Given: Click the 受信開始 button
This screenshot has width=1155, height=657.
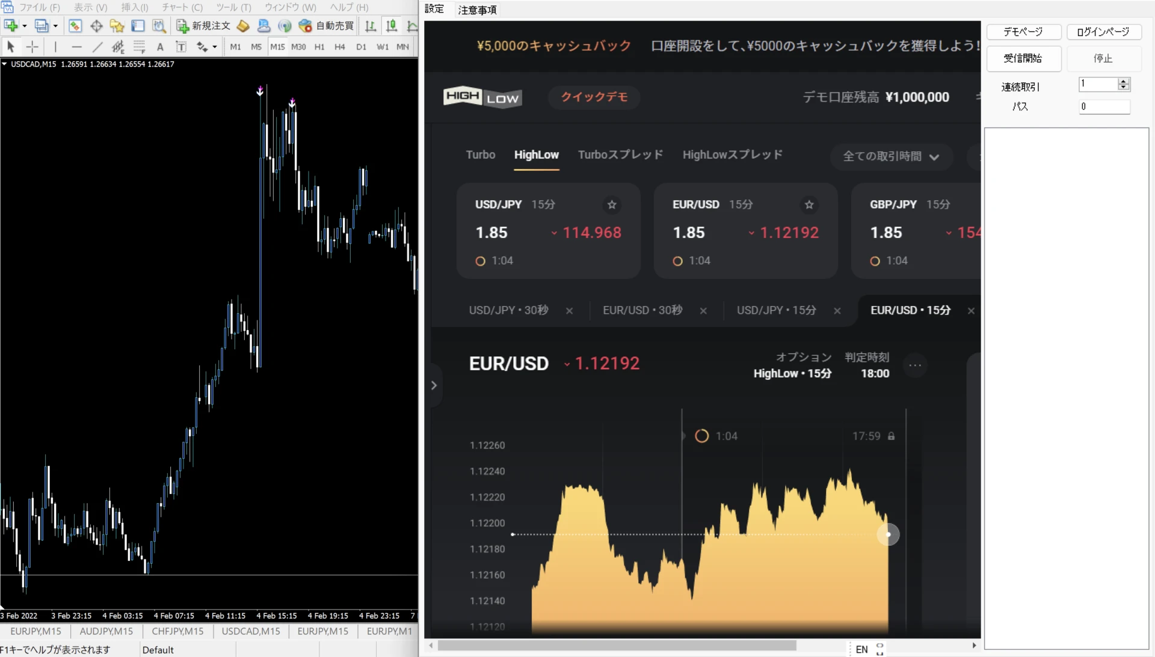Looking at the screenshot, I should coord(1023,58).
